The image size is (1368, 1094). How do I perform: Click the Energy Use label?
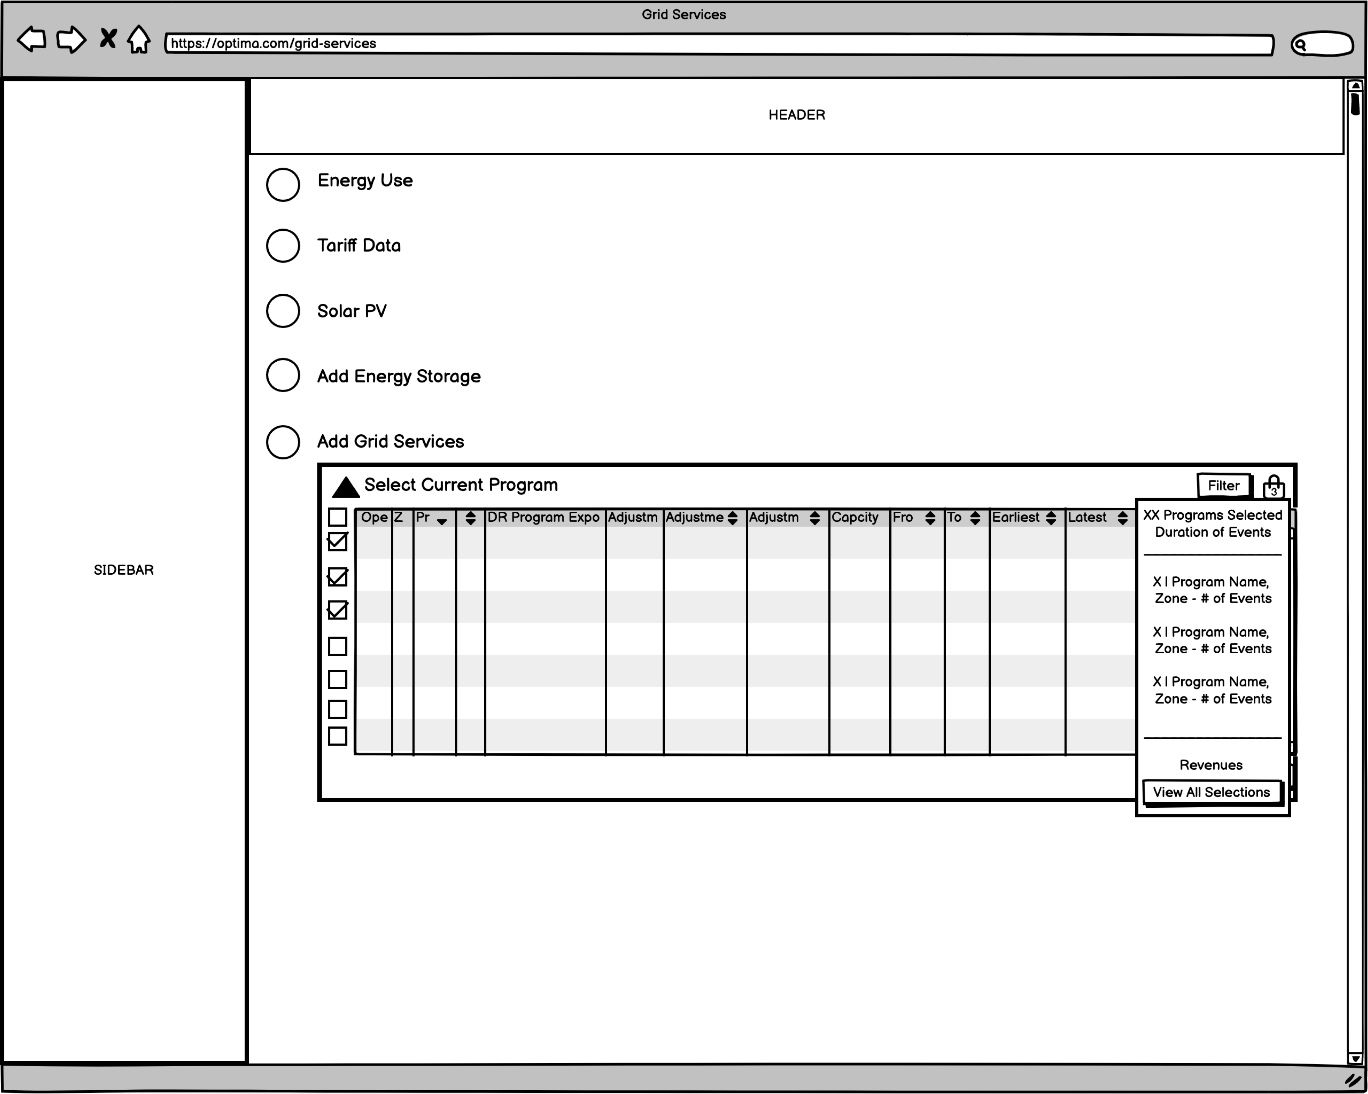point(365,181)
